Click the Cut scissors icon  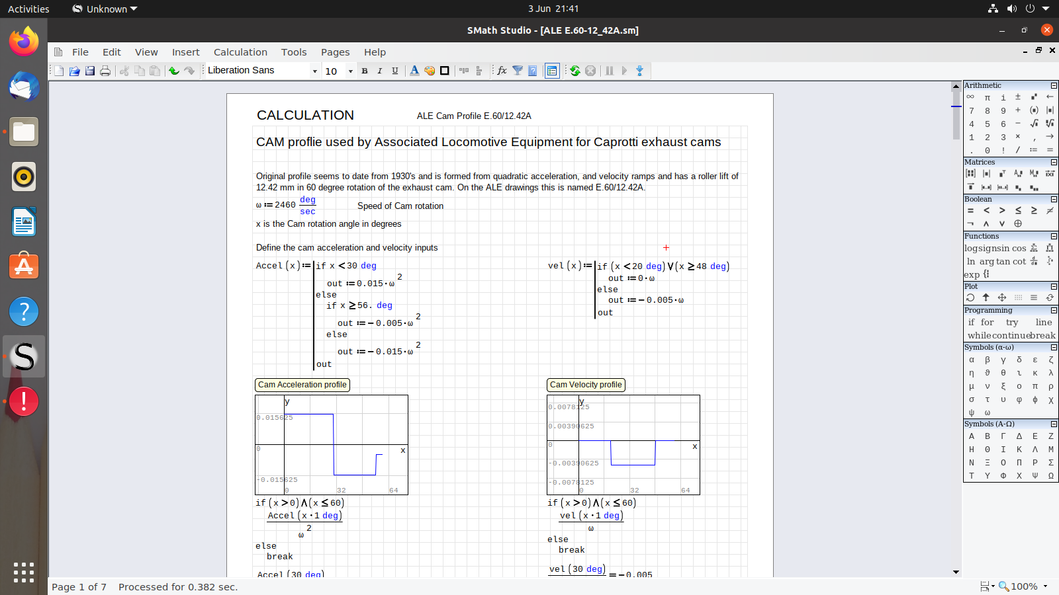[x=124, y=71]
